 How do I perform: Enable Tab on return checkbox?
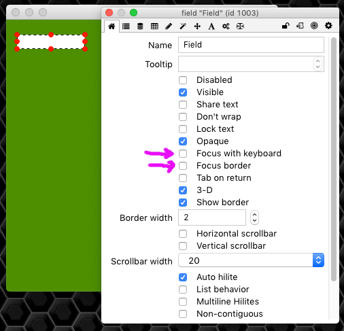(183, 178)
